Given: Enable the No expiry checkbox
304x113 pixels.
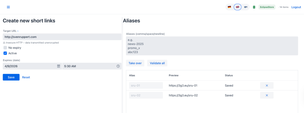Looking at the screenshot, I should pos(5,48).
